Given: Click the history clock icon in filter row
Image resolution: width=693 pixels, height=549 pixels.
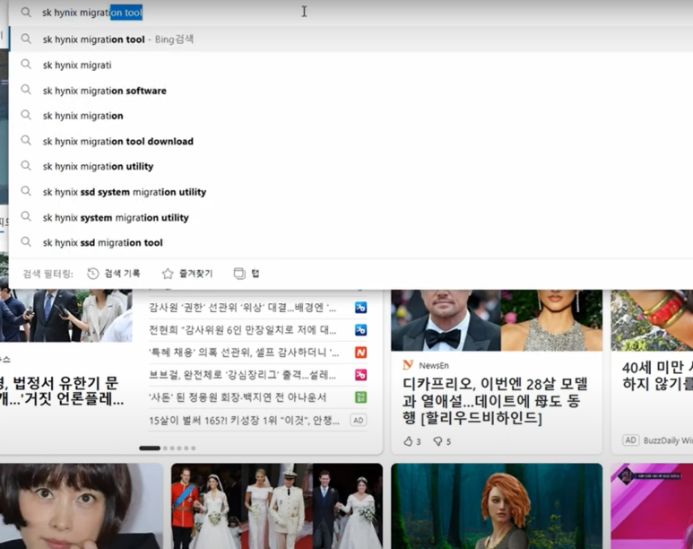Looking at the screenshot, I should click(x=93, y=274).
